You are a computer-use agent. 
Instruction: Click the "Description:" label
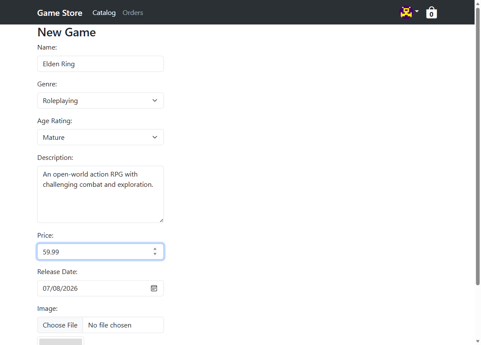pyautogui.click(x=55, y=158)
